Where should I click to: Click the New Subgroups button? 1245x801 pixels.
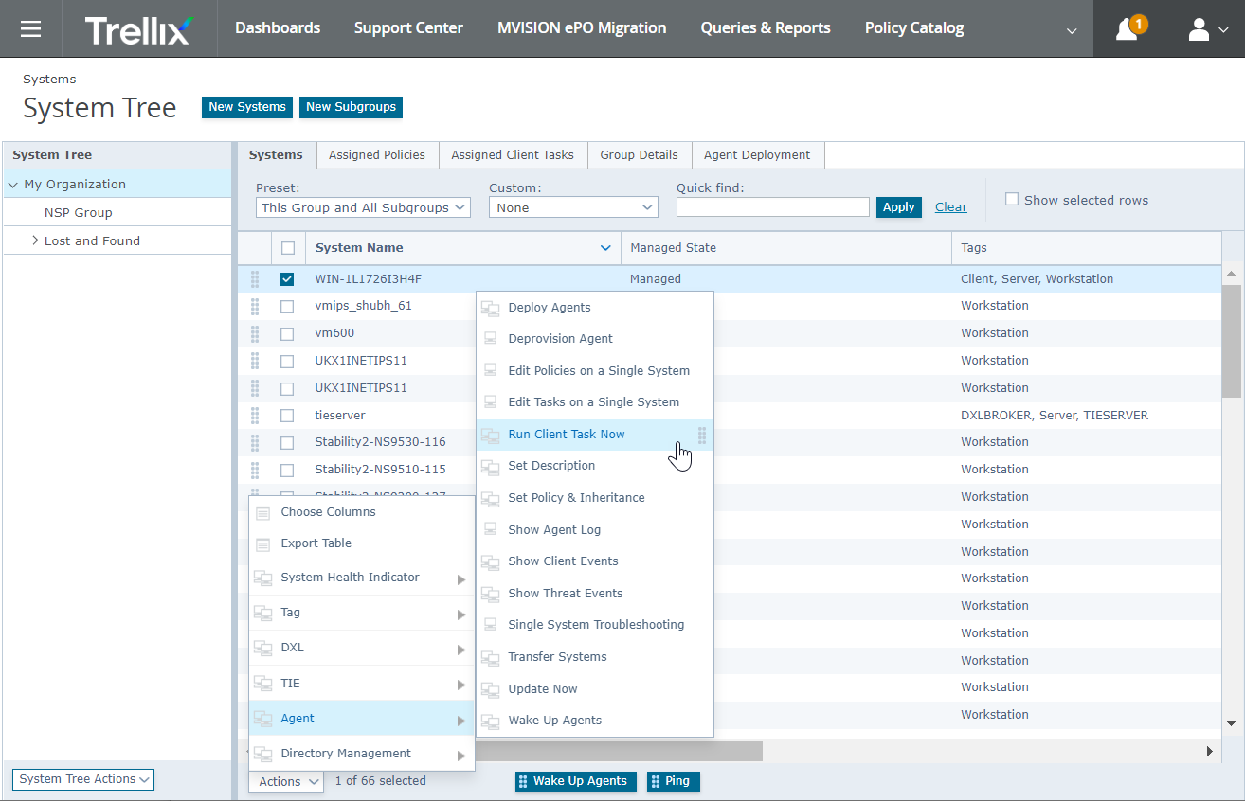pyautogui.click(x=351, y=107)
